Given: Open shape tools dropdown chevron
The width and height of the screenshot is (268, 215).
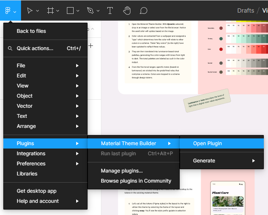Looking at the screenshot, I should [x=78, y=11].
